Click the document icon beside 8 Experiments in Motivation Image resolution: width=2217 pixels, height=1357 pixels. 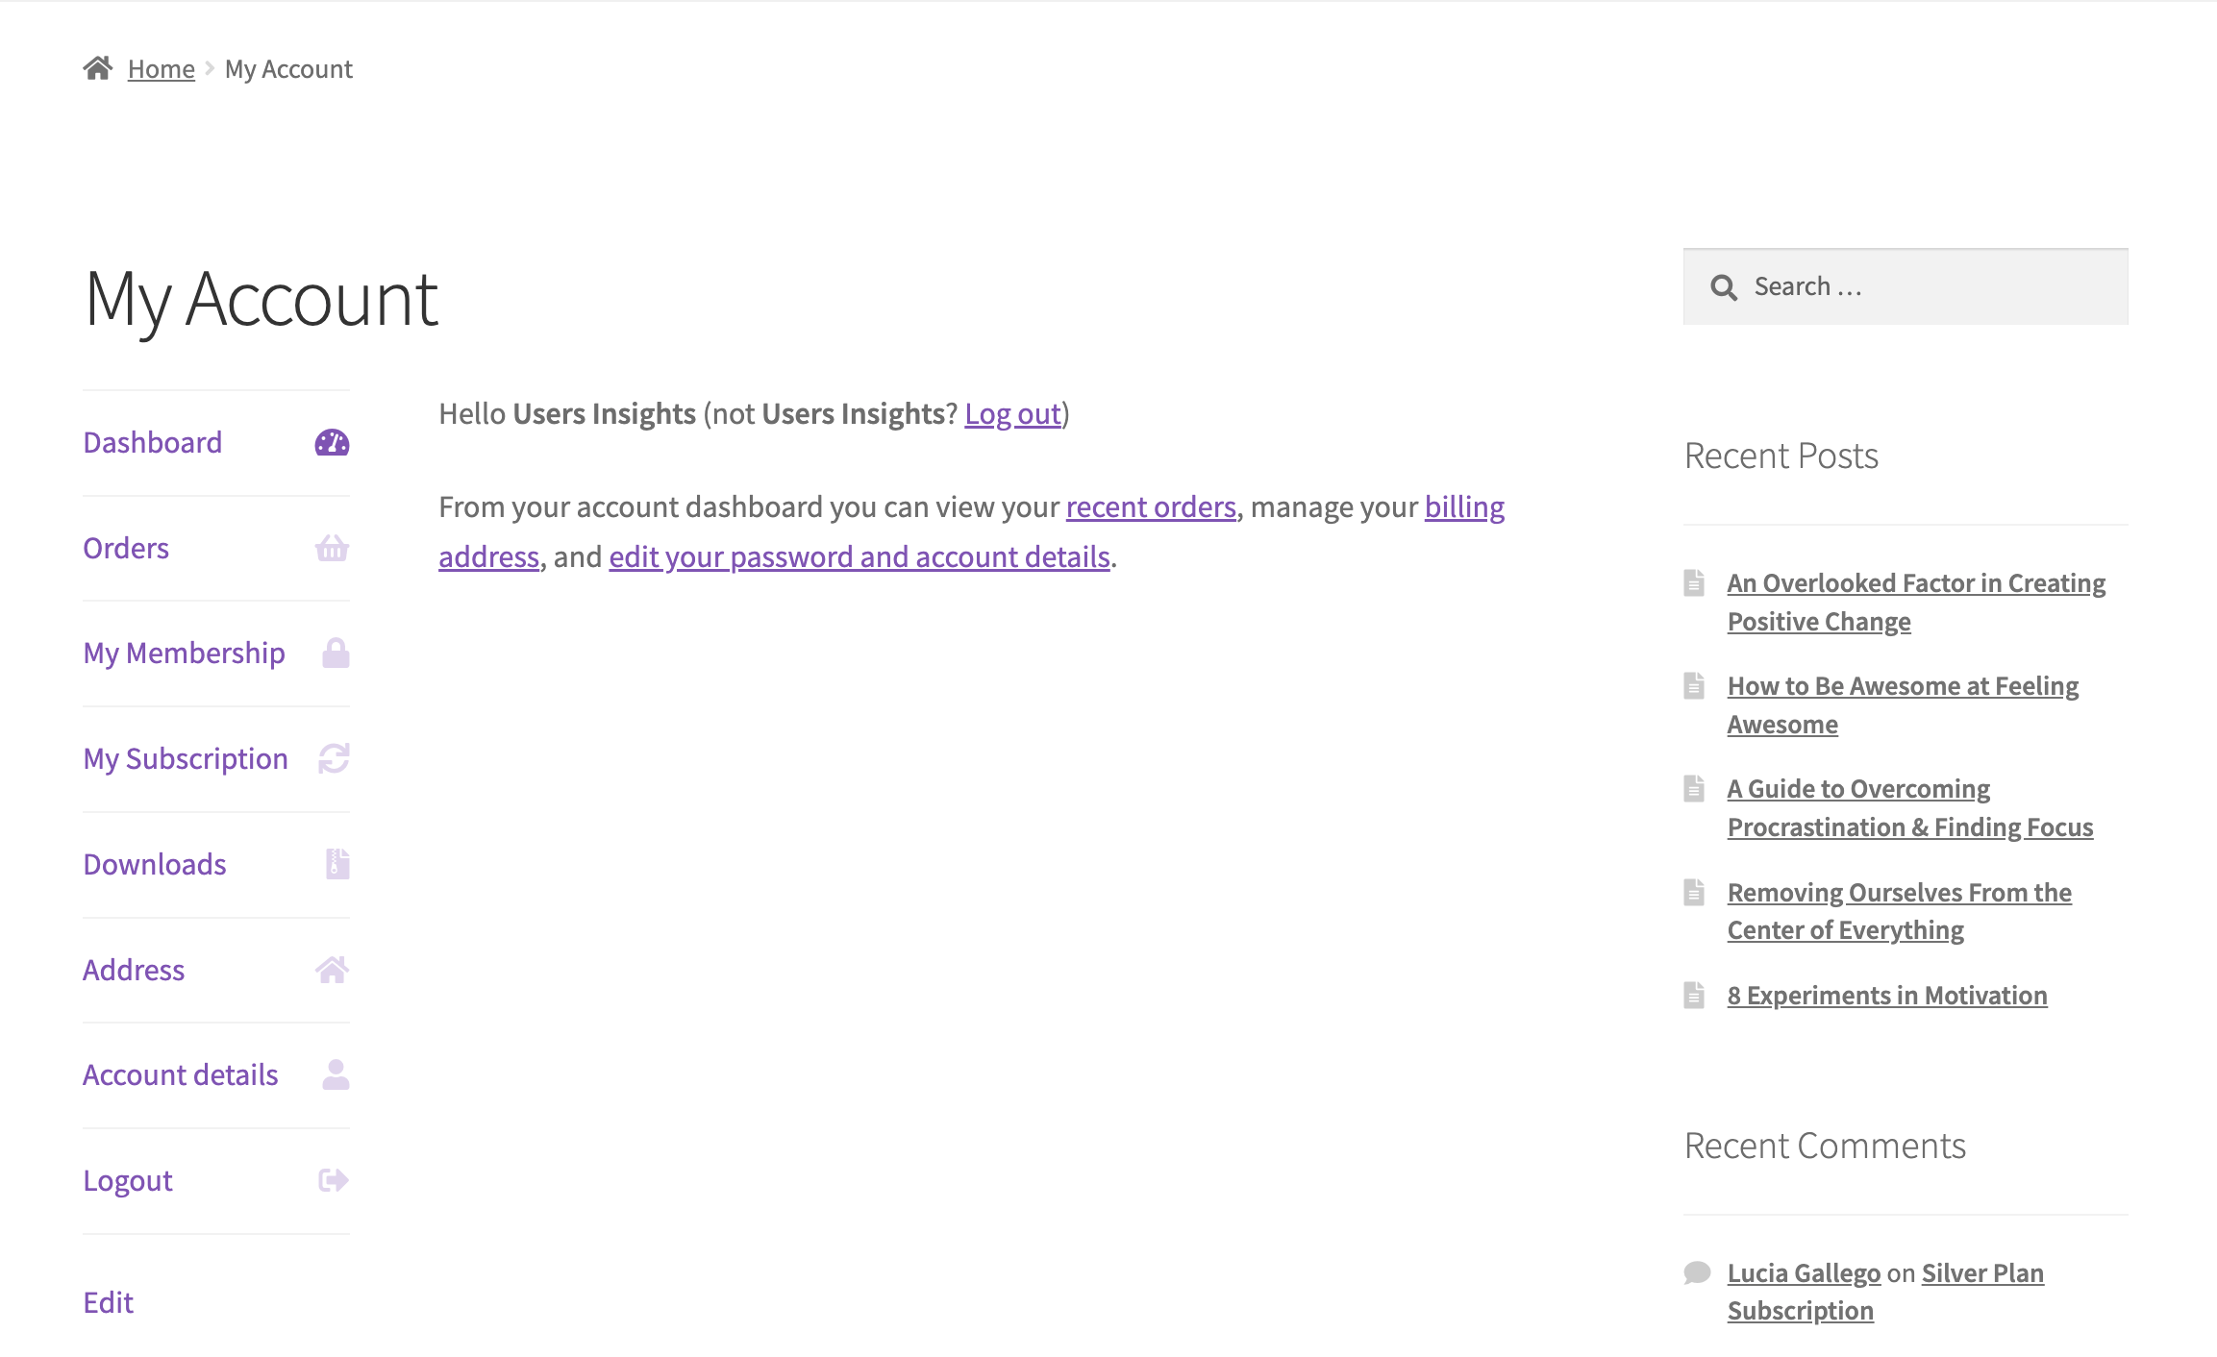point(1696,994)
